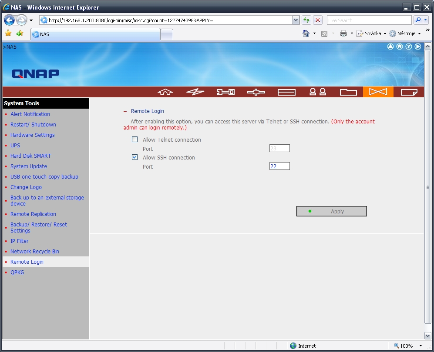Open the recent pages dropdown arrow

(x=31, y=20)
